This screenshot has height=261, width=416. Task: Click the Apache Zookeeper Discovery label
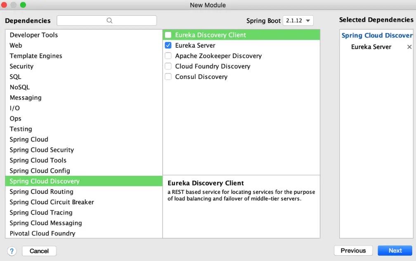click(218, 56)
